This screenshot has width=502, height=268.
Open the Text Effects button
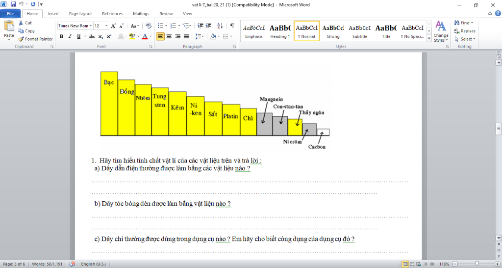[x=121, y=36]
